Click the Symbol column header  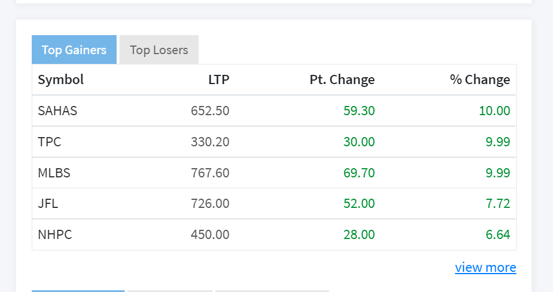(61, 79)
